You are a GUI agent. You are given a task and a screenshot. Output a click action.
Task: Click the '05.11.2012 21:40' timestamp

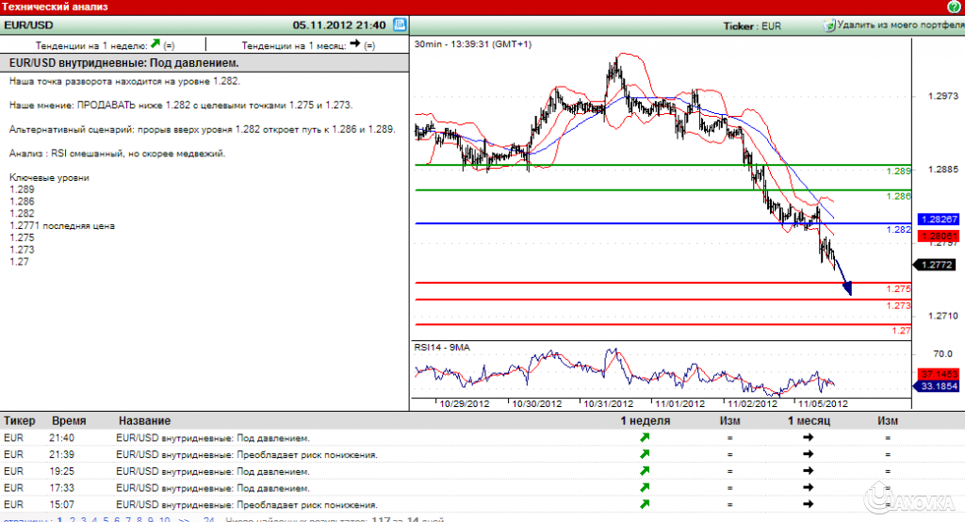pos(339,25)
